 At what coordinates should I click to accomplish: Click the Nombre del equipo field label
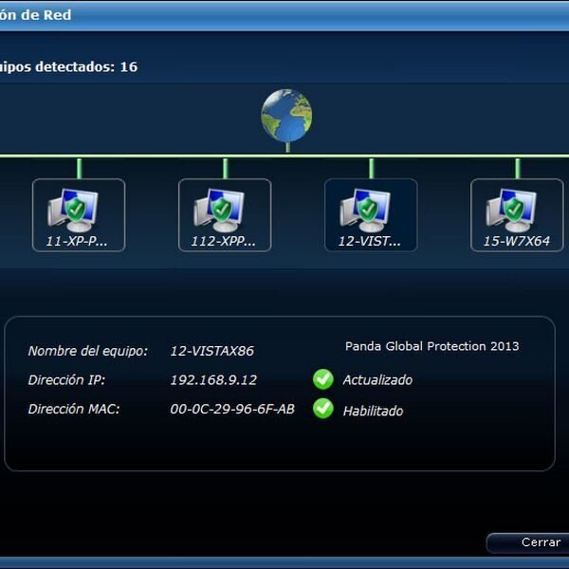pyautogui.click(x=88, y=351)
